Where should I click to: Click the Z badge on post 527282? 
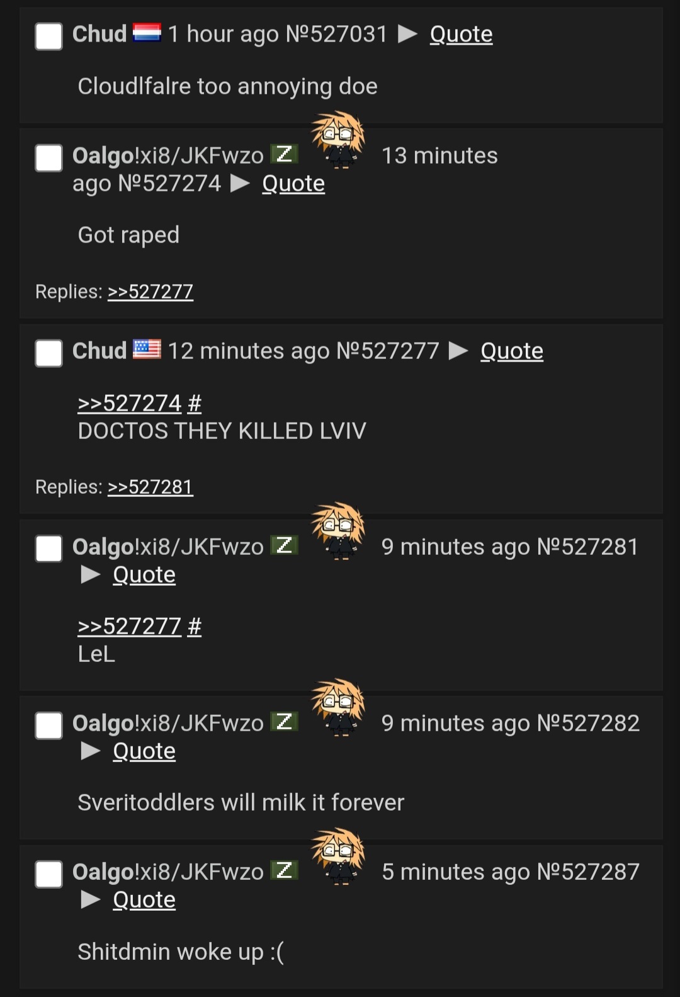click(284, 722)
